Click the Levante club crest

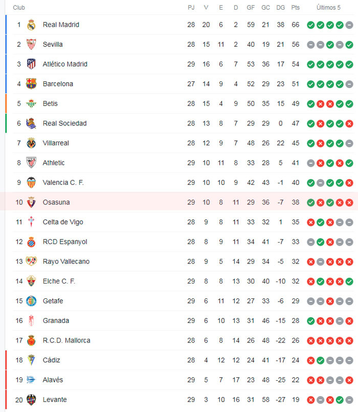coord(31,400)
